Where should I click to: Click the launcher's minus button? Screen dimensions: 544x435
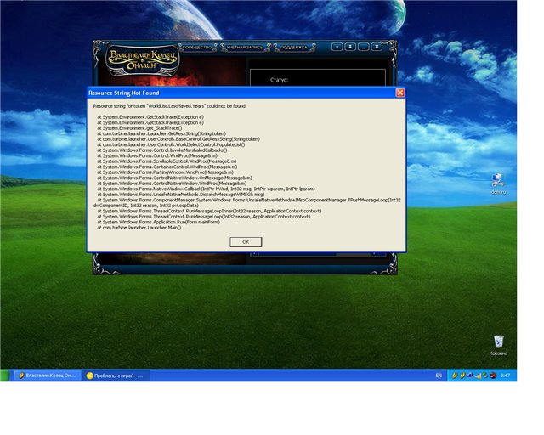click(x=337, y=47)
